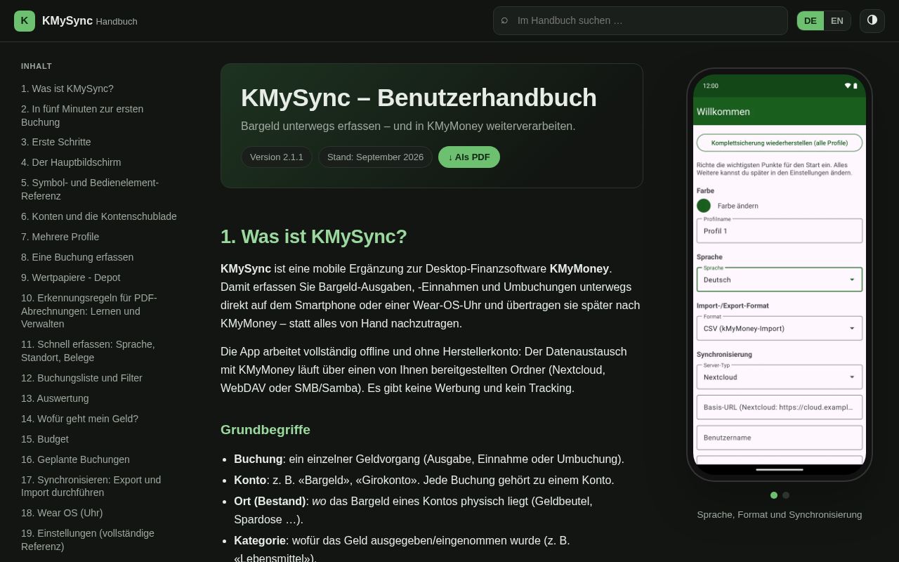The height and width of the screenshot is (562, 899).
Task: Toggle the dark/light contrast theme icon
Action: 872,20
